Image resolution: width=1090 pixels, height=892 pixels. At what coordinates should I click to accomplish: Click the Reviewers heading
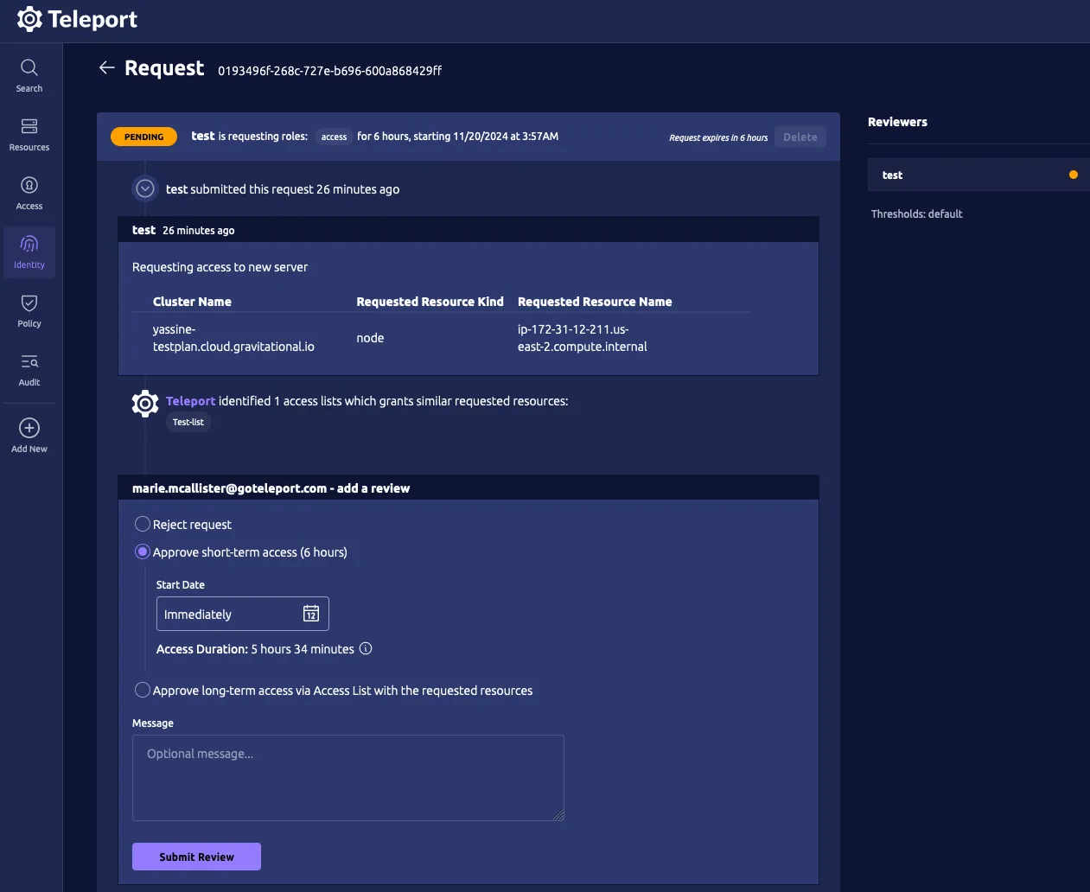click(x=897, y=122)
